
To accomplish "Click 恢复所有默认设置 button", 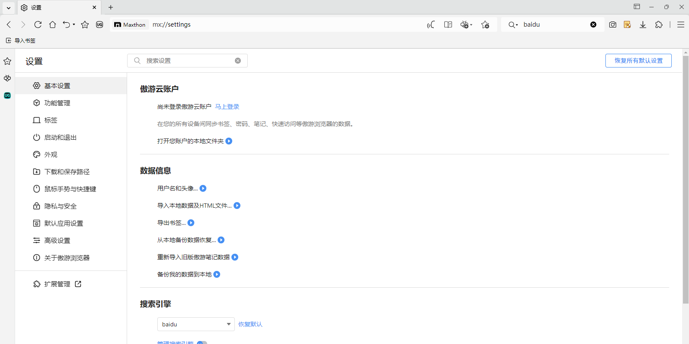I will [638, 61].
